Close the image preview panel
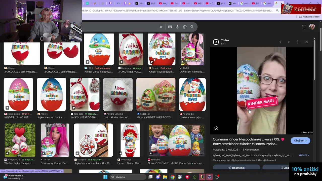Screen dimensions: 322x181 306,42
